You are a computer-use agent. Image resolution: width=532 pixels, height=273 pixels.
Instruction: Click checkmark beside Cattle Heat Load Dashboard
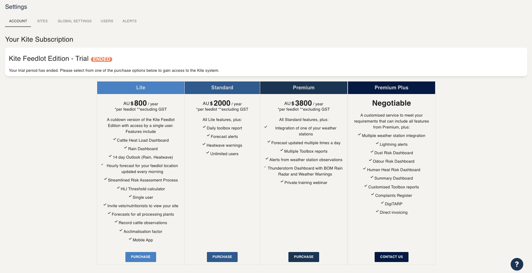tap(114, 139)
